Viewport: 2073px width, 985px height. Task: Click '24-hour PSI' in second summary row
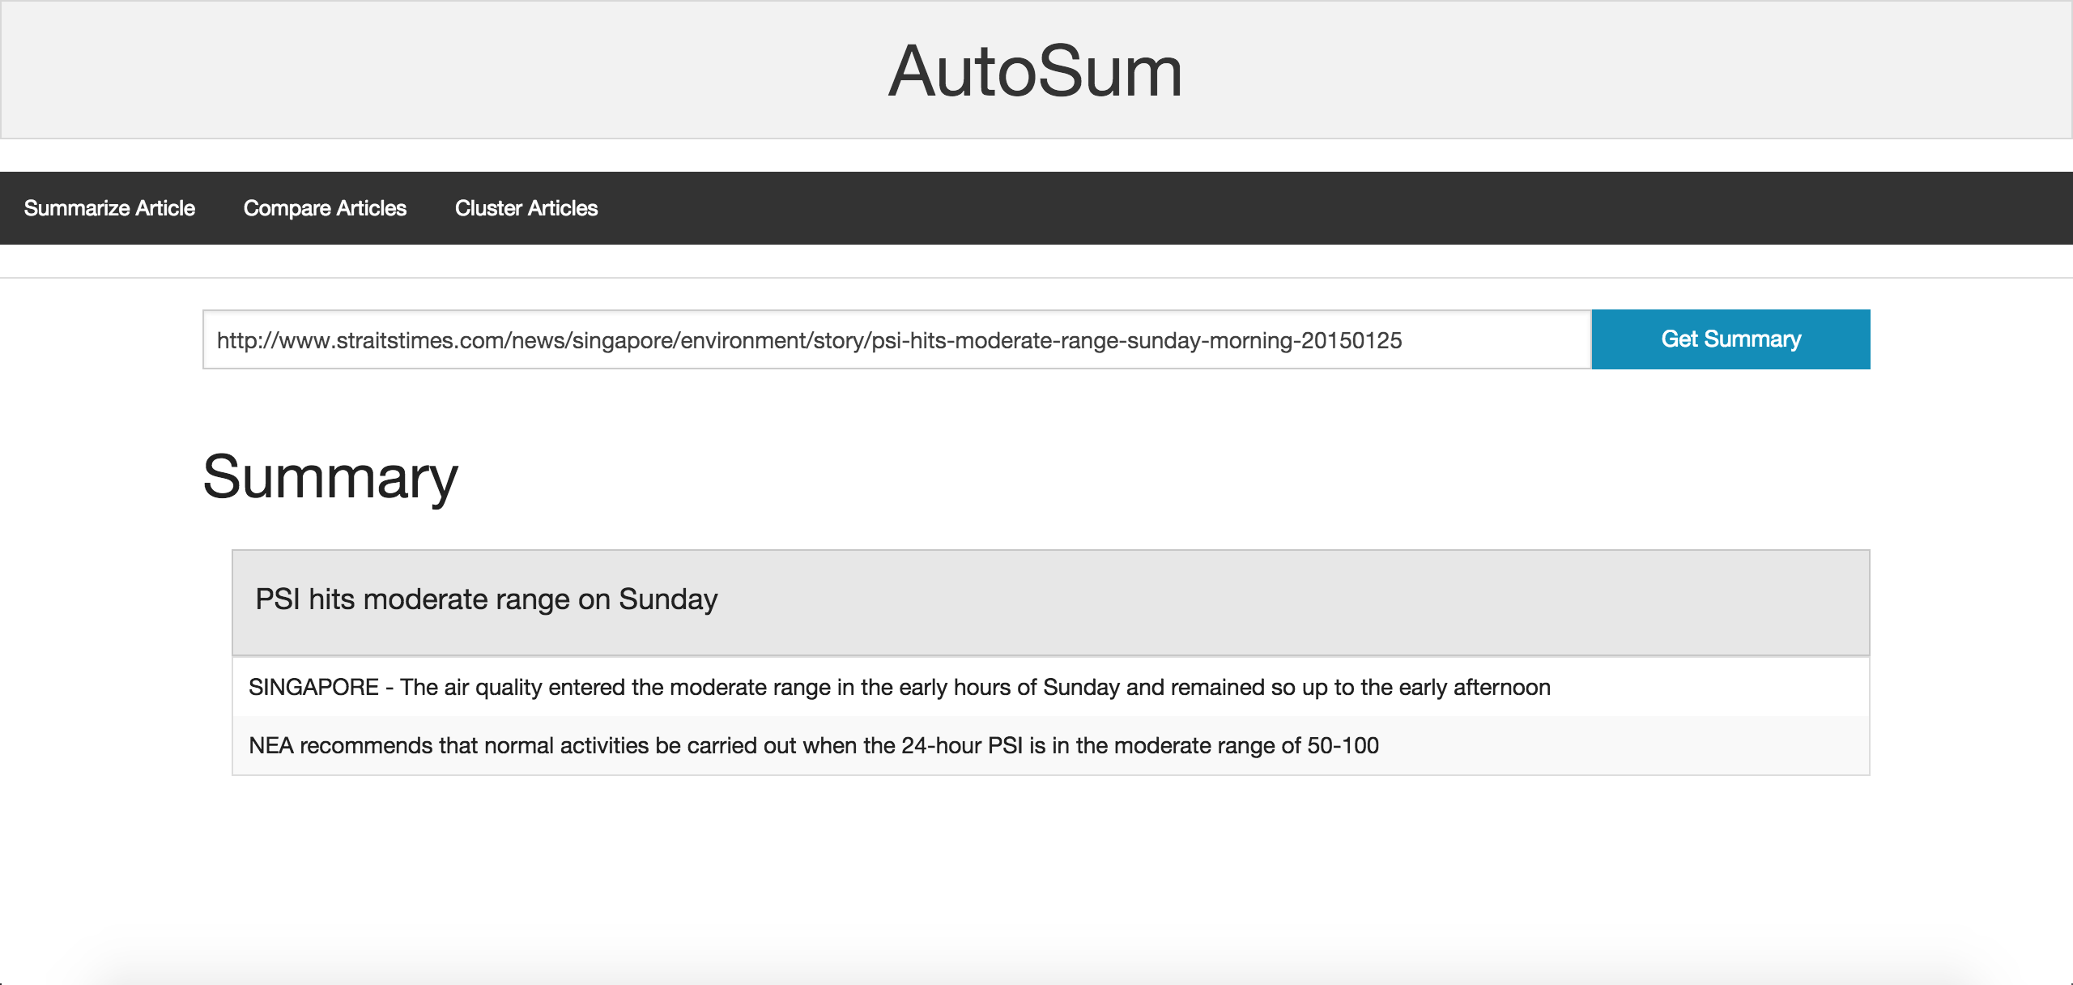pyautogui.click(x=962, y=745)
